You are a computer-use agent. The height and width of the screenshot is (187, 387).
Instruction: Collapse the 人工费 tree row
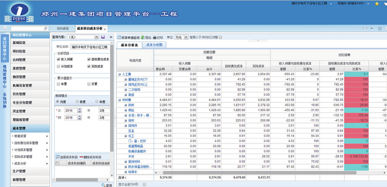pos(119,74)
